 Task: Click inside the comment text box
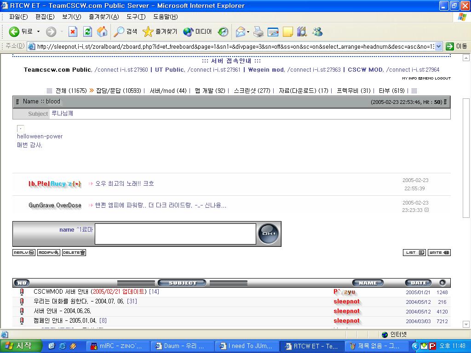[175, 234]
